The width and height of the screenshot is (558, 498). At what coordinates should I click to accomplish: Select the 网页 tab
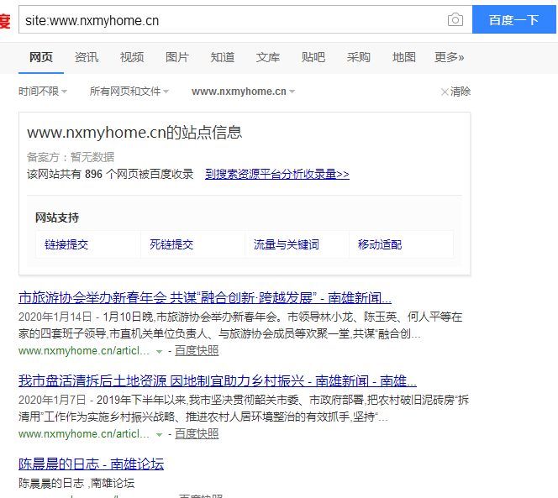point(41,57)
